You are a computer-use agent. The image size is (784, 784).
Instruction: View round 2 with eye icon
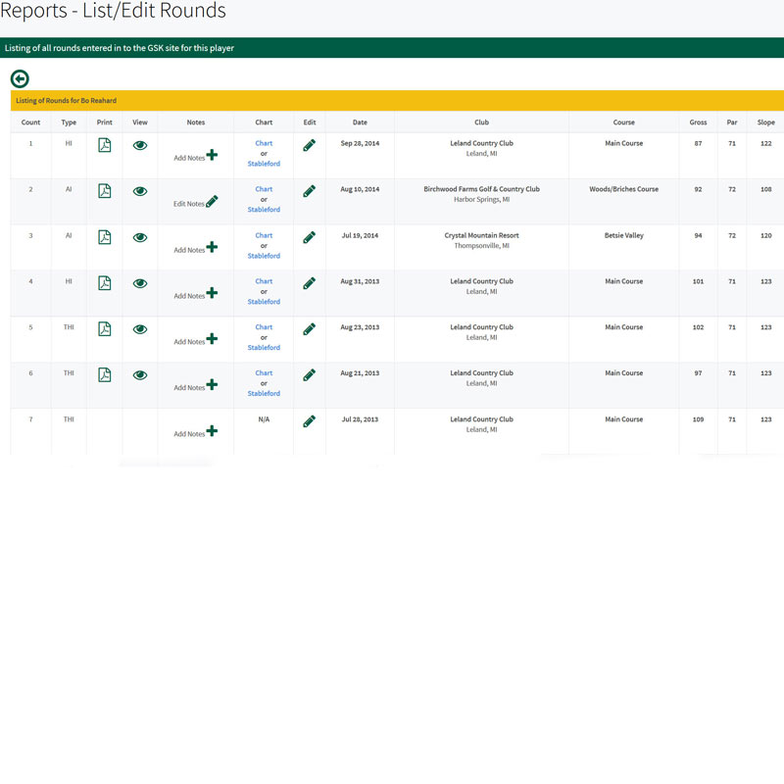[x=140, y=191]
